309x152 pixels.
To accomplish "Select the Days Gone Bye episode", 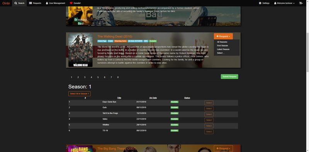I will click(209, 103).
